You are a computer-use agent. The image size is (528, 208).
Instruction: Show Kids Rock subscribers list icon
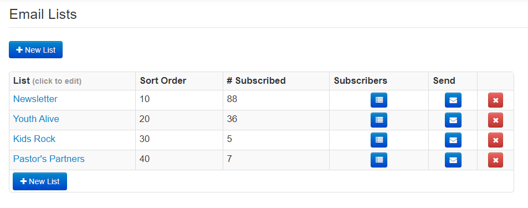379,140
